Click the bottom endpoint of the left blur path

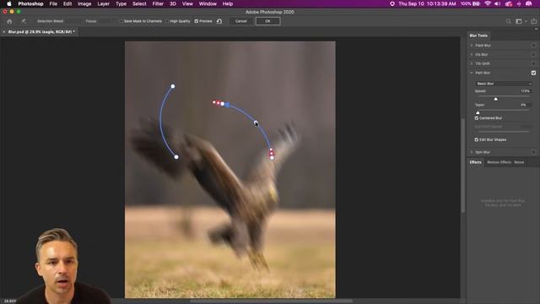[176, 157]
